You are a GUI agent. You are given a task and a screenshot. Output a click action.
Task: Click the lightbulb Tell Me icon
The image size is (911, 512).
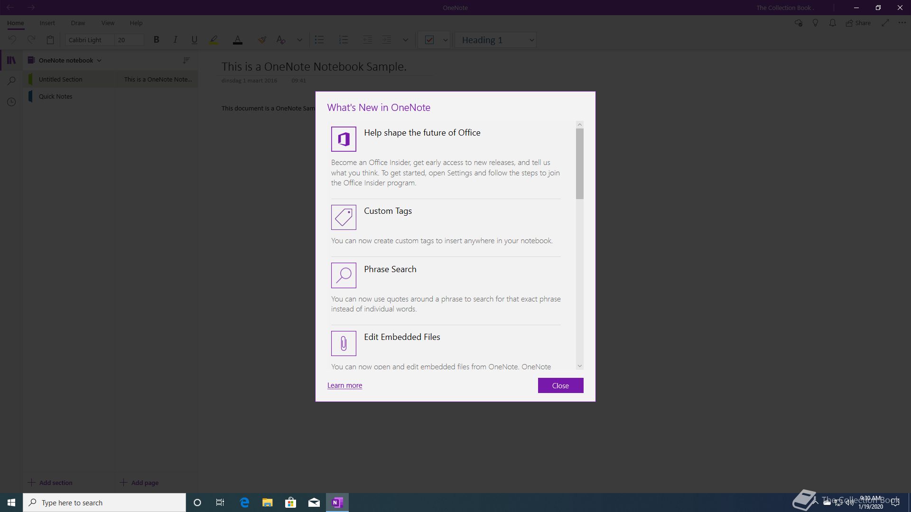click(816, 23)
